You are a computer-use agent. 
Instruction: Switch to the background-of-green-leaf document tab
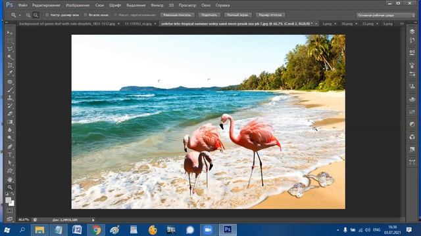click(x=67, y=24)
